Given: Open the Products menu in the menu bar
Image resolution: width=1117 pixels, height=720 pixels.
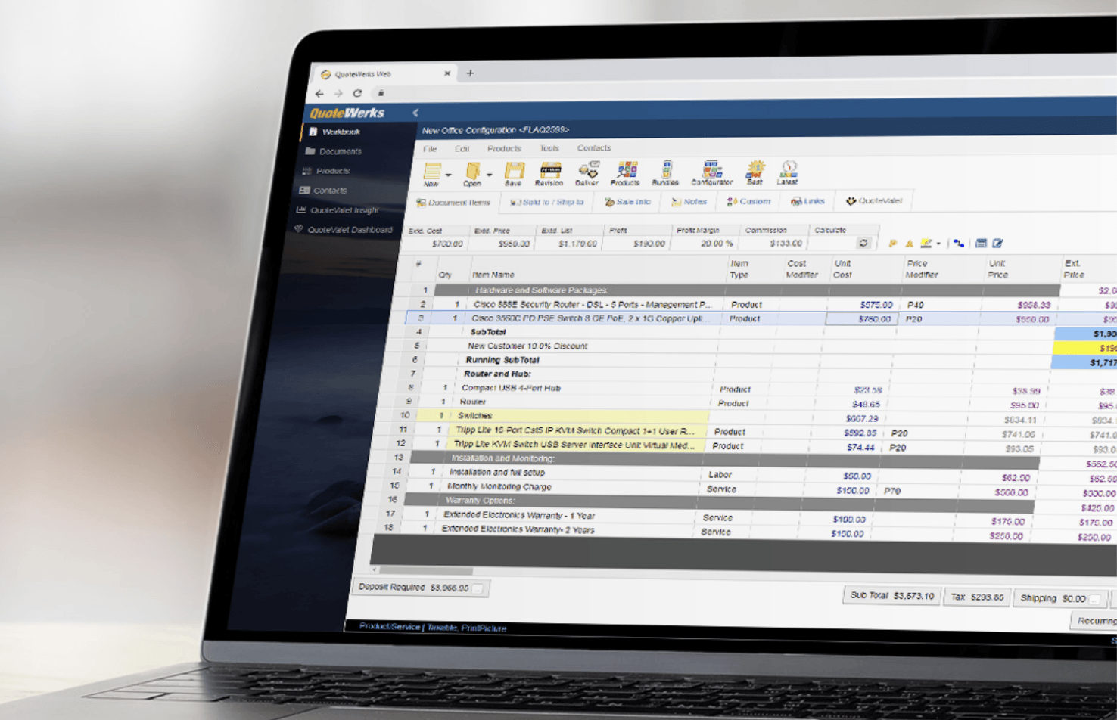Looking at the screenshot, I should point(504,148).
